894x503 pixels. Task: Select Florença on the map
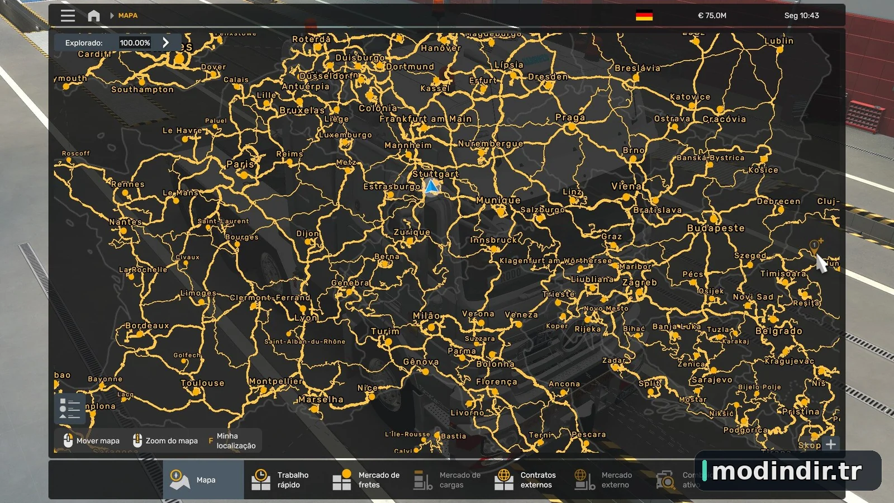point(496,382)
